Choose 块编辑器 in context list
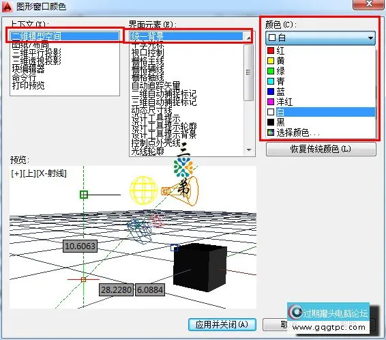Viewport: 386px width, 340px height. [x=29, y=69]
